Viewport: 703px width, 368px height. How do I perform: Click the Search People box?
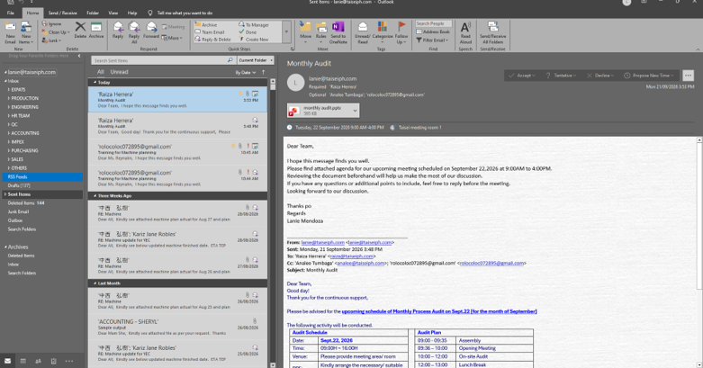[433, 23]
